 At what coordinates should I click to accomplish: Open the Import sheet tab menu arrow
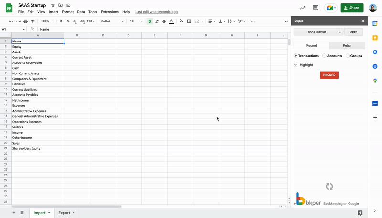point(49,213)
